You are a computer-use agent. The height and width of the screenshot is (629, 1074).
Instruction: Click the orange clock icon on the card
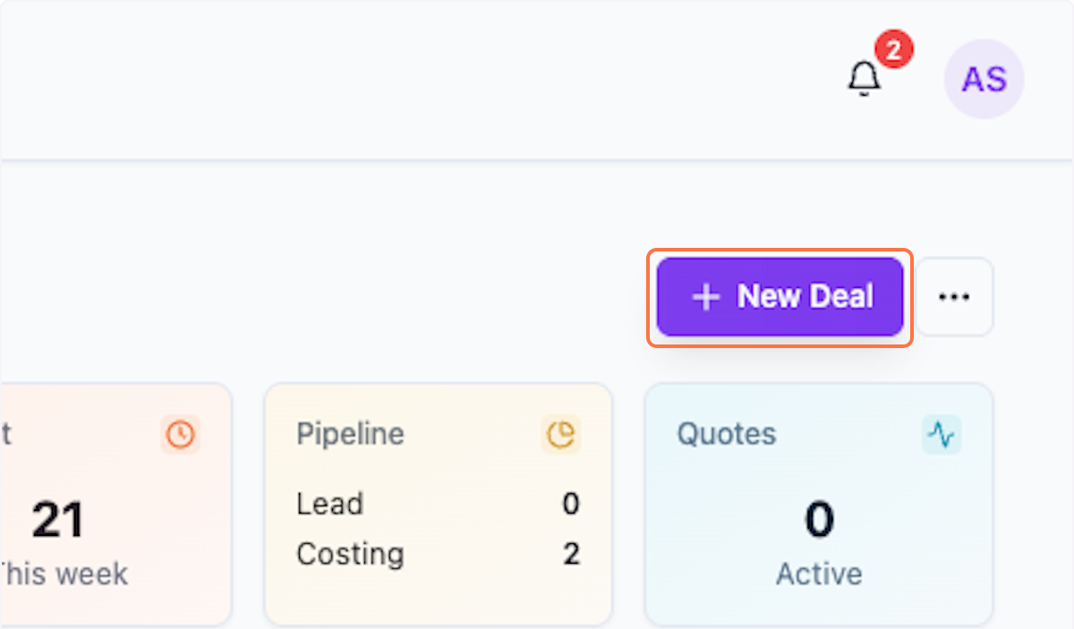(x=181, y=435)
